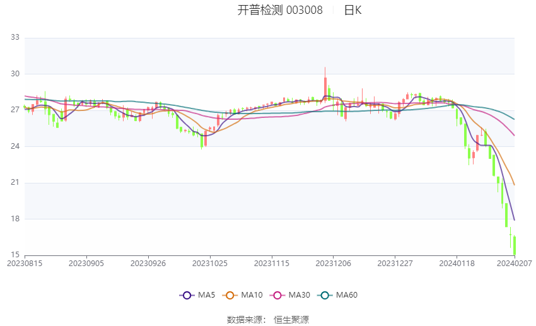
Task: Toggle the MA5 legend series
Action: click(x=197, y=295)
